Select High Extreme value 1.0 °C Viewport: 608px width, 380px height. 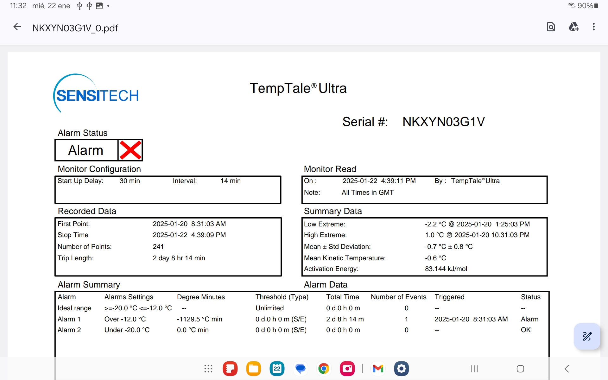434,235
